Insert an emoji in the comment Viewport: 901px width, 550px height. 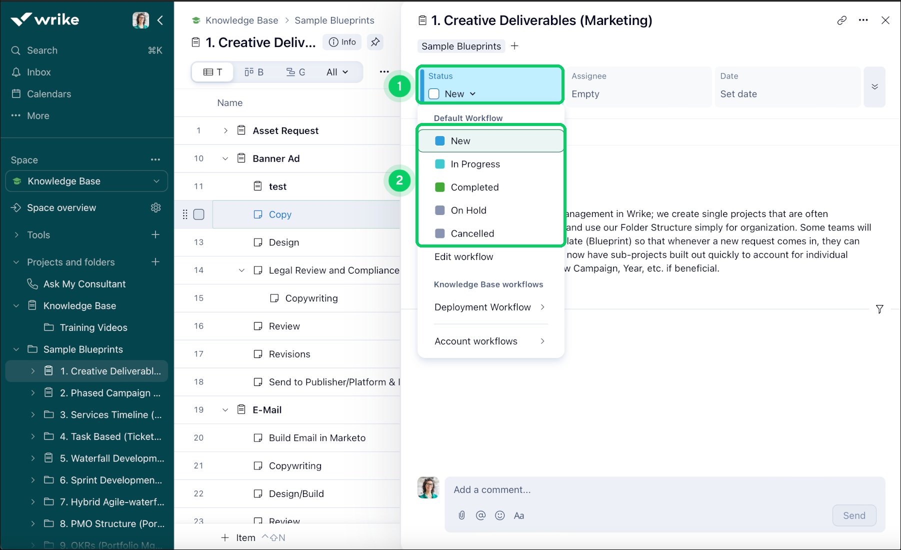[500, 515]
